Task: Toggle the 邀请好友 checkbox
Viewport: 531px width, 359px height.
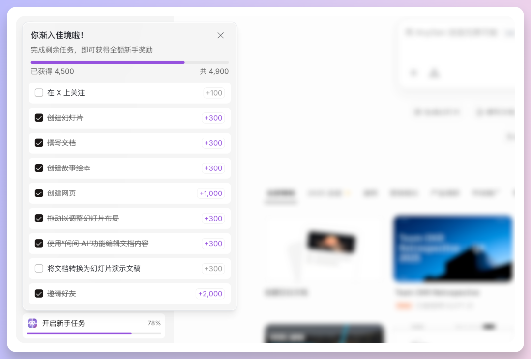Action: pos(39,294)
